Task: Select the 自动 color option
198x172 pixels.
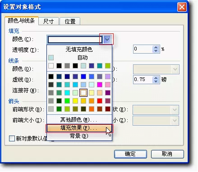Action: coord(79,58)
